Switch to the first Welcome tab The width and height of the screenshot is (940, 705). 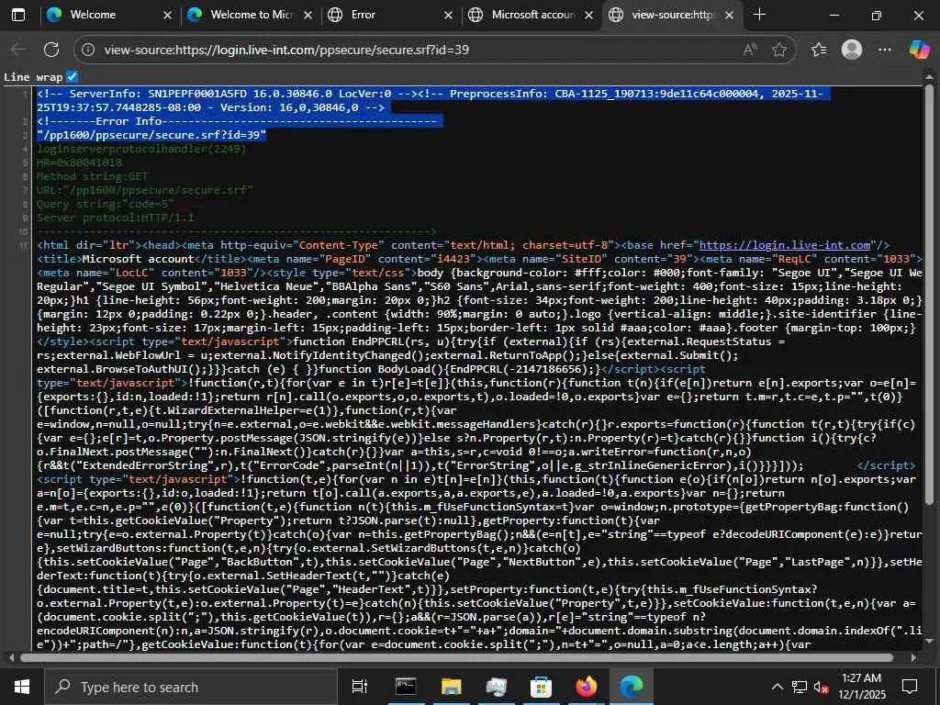(110, 15)
